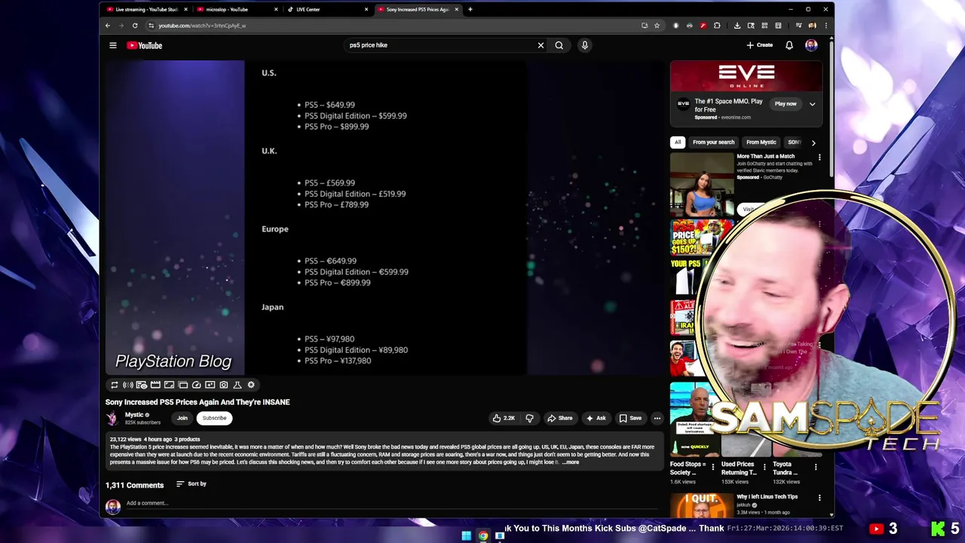Switch to 'microslop - YouTube' tab

[x=237, y=10]
